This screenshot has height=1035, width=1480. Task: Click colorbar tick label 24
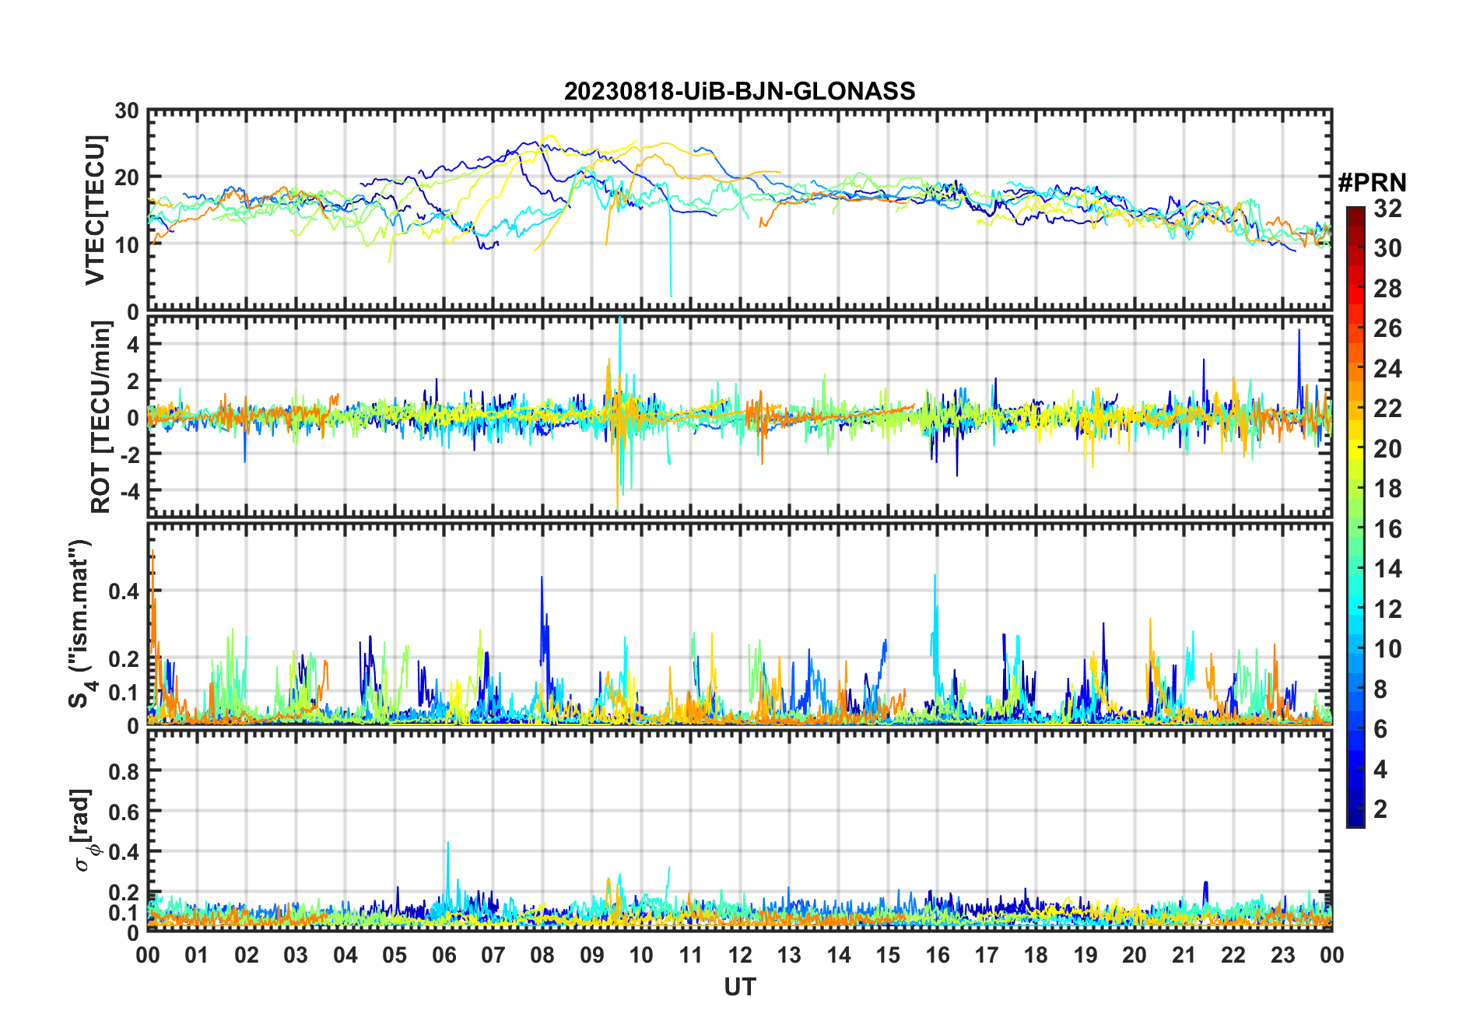tap(1387, 369)
